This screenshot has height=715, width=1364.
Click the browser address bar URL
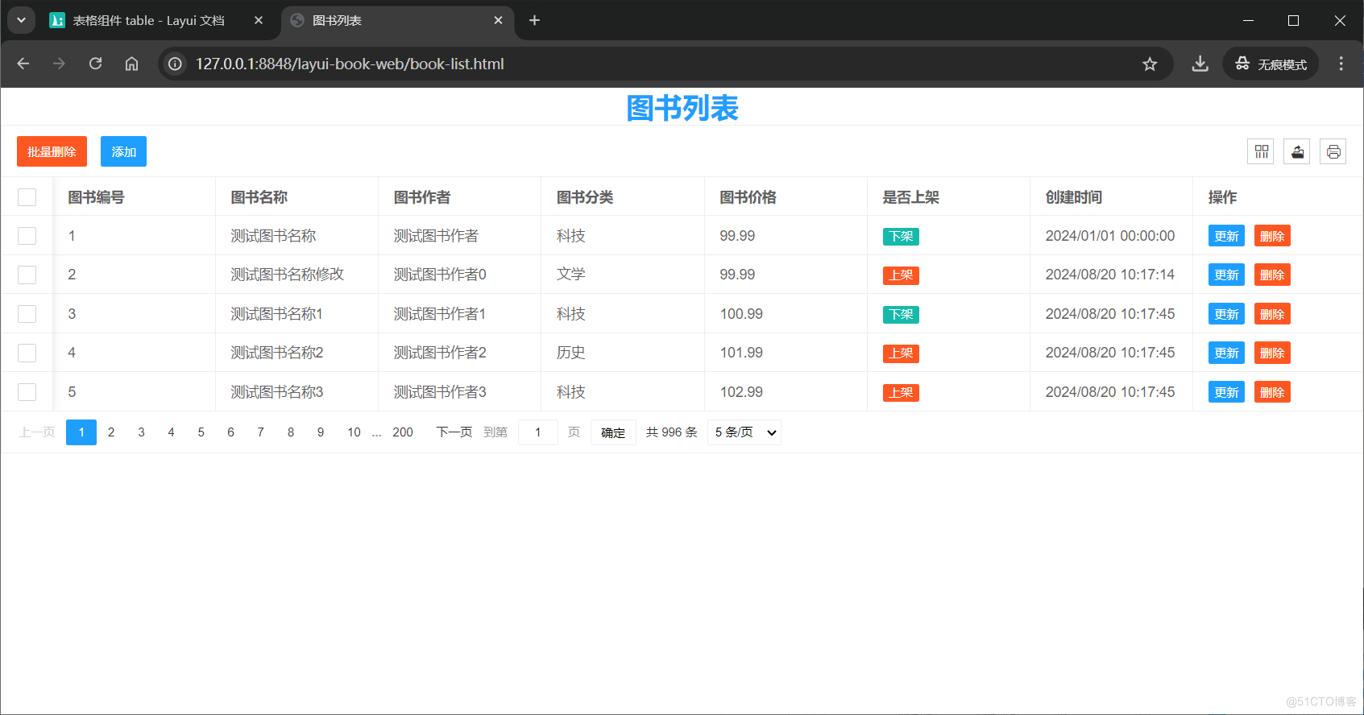[x=350, y=64]
